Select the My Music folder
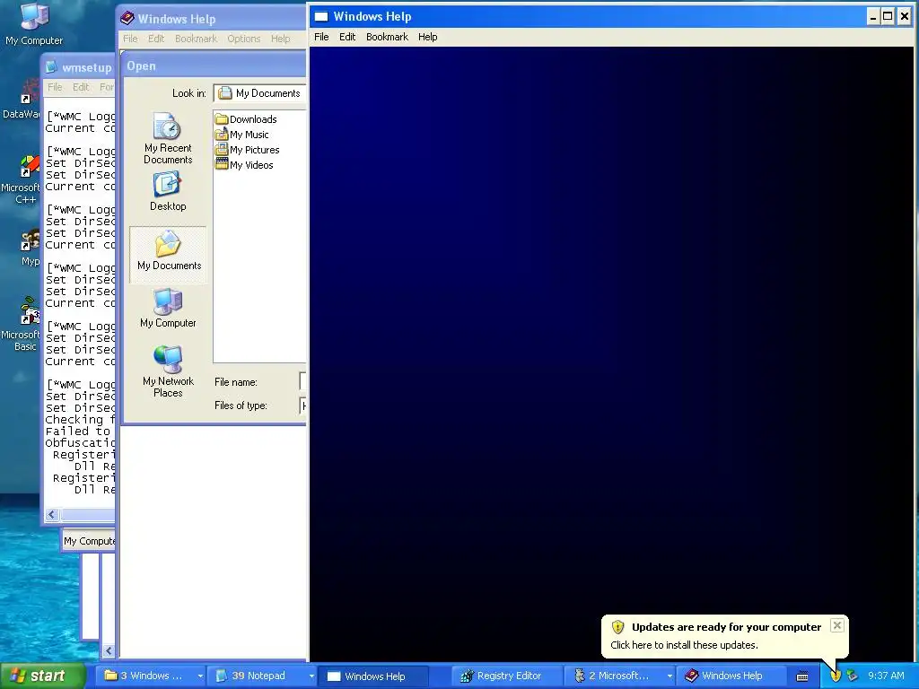The width and height of the screenshot is (919, 689). click(x=242, y=135)
